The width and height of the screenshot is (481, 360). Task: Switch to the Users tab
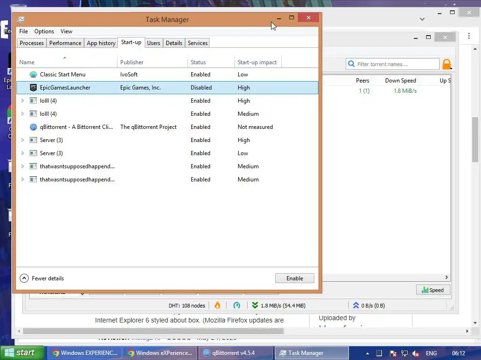tap(154, 43)
